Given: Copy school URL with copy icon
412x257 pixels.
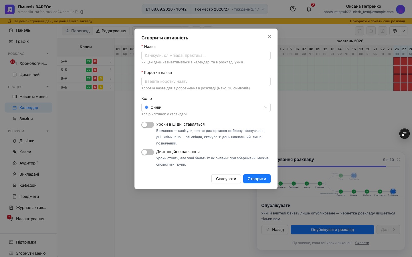Looking at the screenshot, I should click(x=82, y=12).
